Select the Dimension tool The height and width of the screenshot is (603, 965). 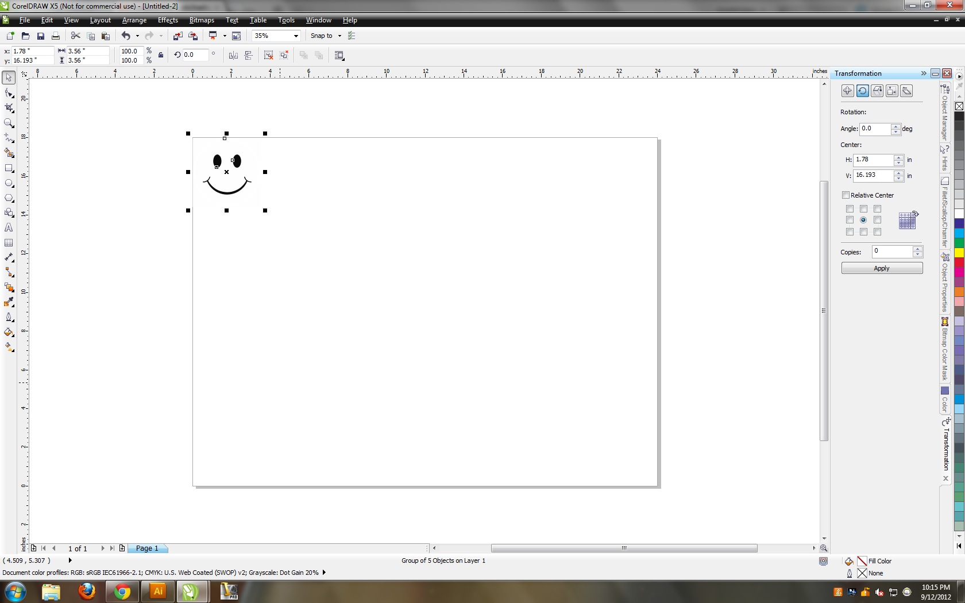9,257
